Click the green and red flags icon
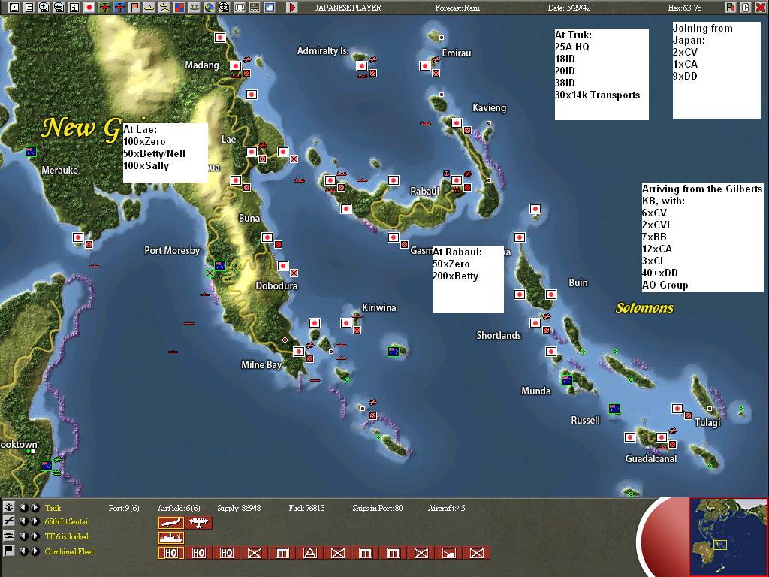The height and width of the screenshot is (577, 769). coord(731,7)
